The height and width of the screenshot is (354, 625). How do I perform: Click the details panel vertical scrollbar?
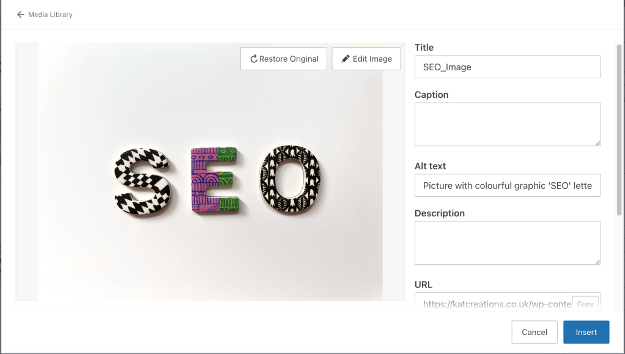(619, 130)
